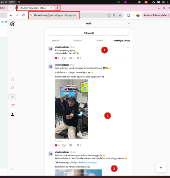Unmute the video in Jujutsu Kaisen post
The image size is (170, 178).
point(84,135)
